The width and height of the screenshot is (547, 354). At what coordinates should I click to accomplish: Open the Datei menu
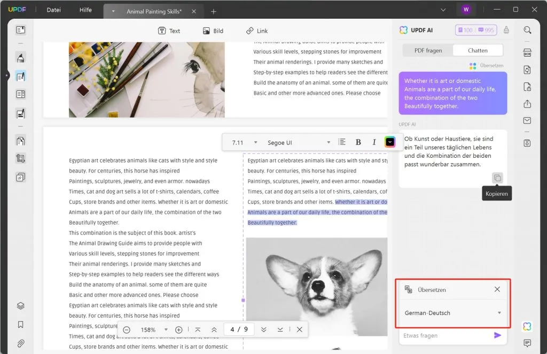pos(53,10)
